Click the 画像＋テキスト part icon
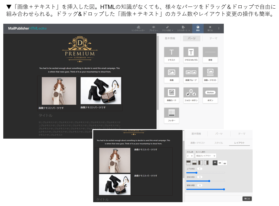This screenshot has width=279, height=206. click(210, 75)
